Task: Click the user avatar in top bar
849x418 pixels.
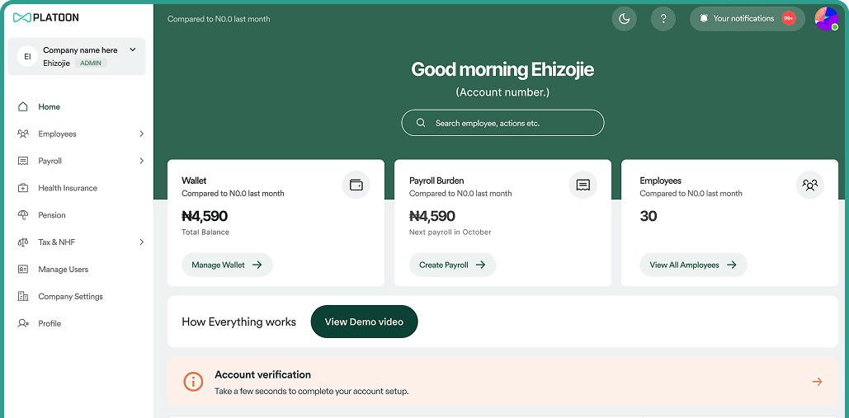Action: tap(826, 18)
